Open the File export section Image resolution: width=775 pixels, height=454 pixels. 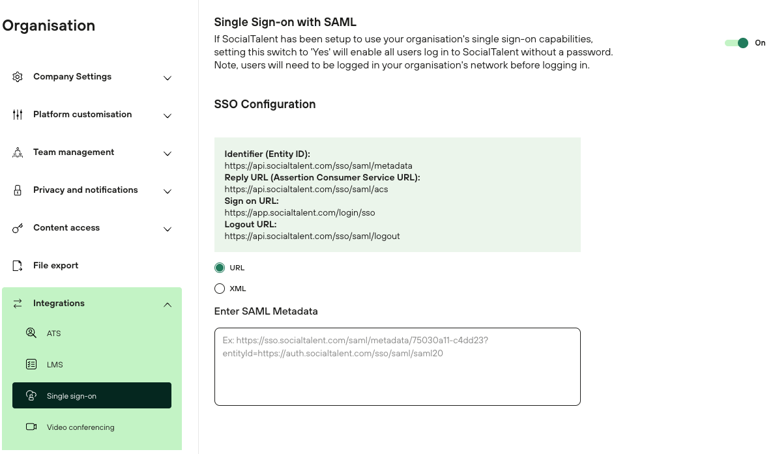56,266
